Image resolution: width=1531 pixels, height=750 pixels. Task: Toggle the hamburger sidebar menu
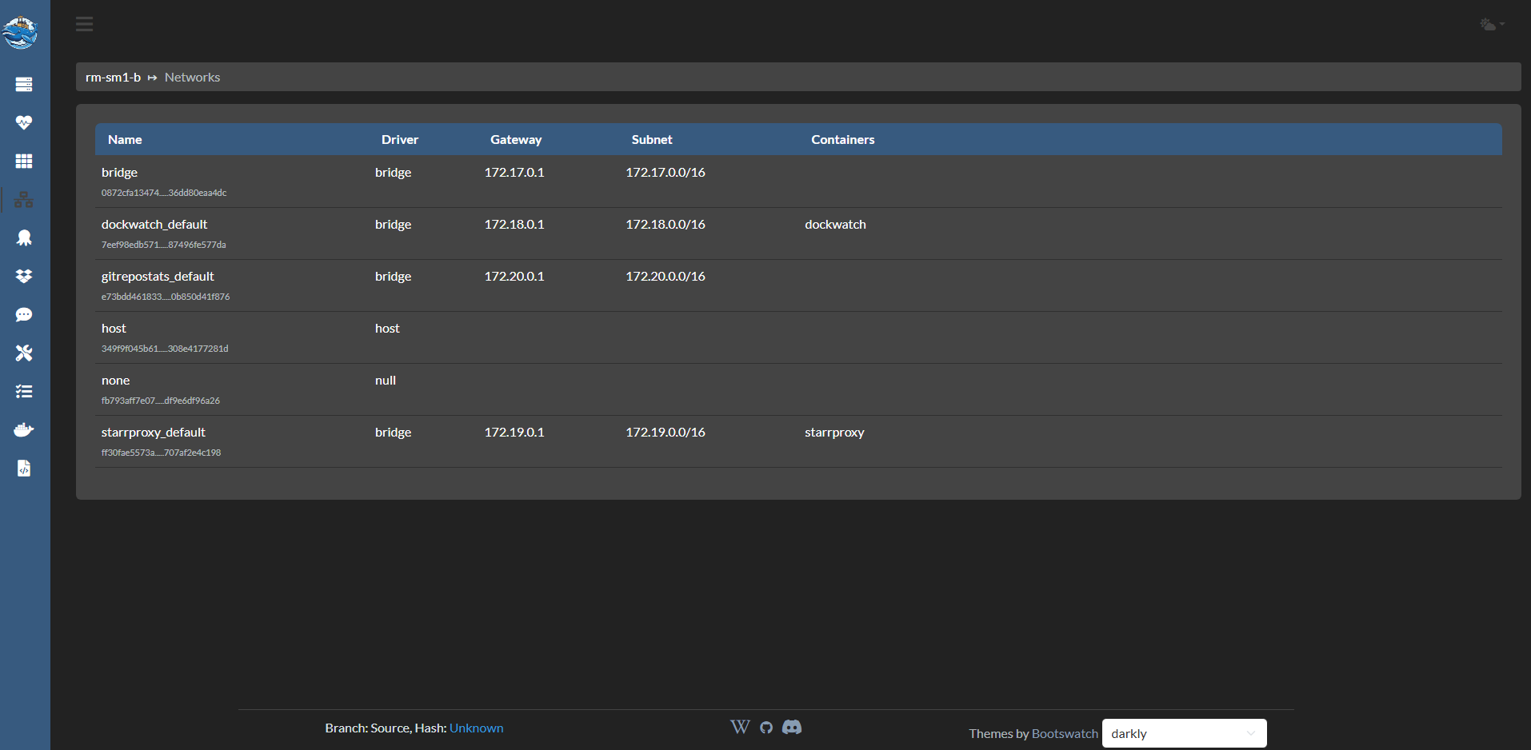pyautogui.click(x=85, y=24)
